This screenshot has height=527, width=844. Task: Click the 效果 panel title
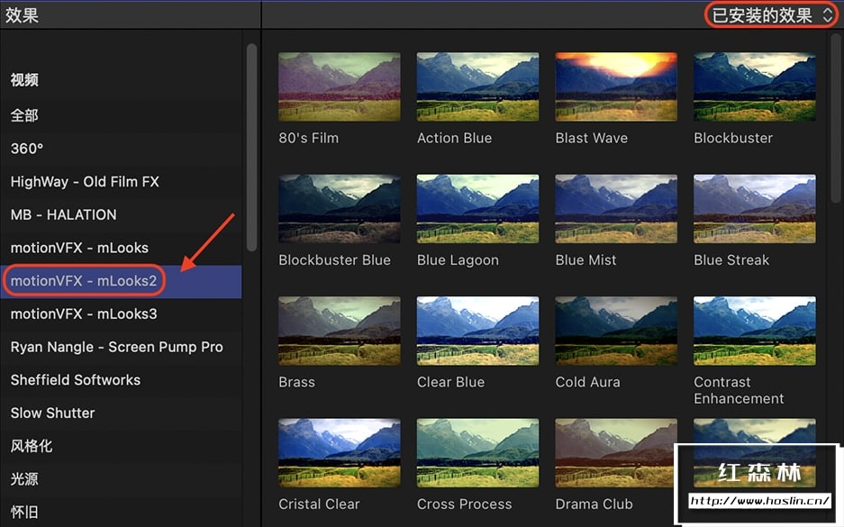tap(22, 15)
